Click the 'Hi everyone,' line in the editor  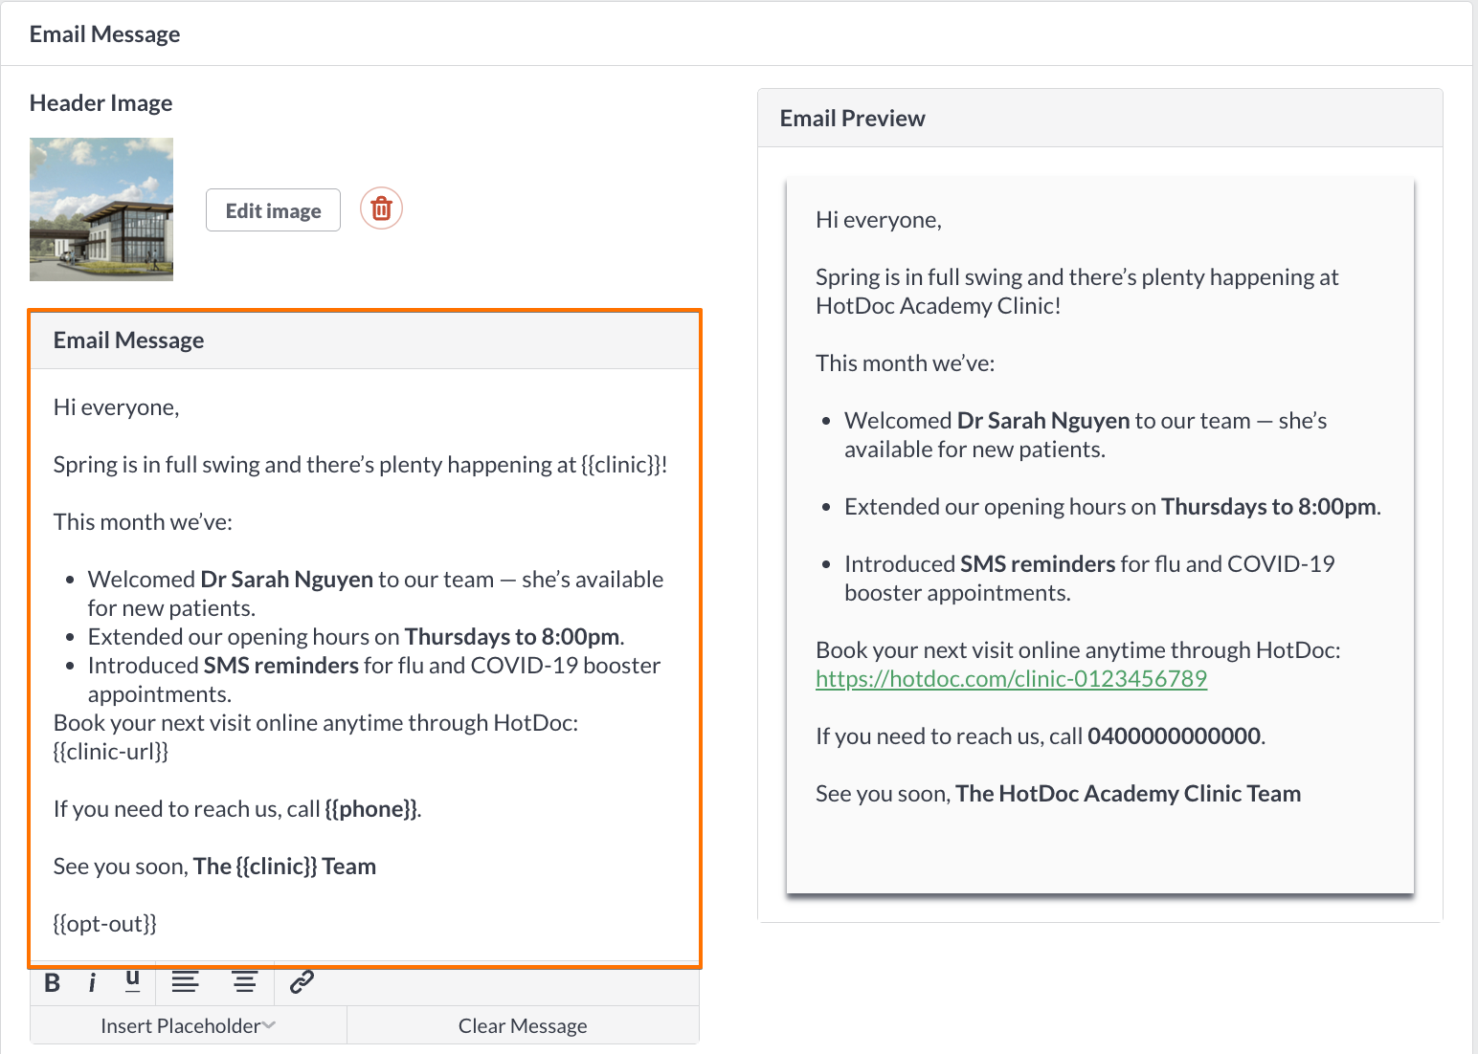117,407
